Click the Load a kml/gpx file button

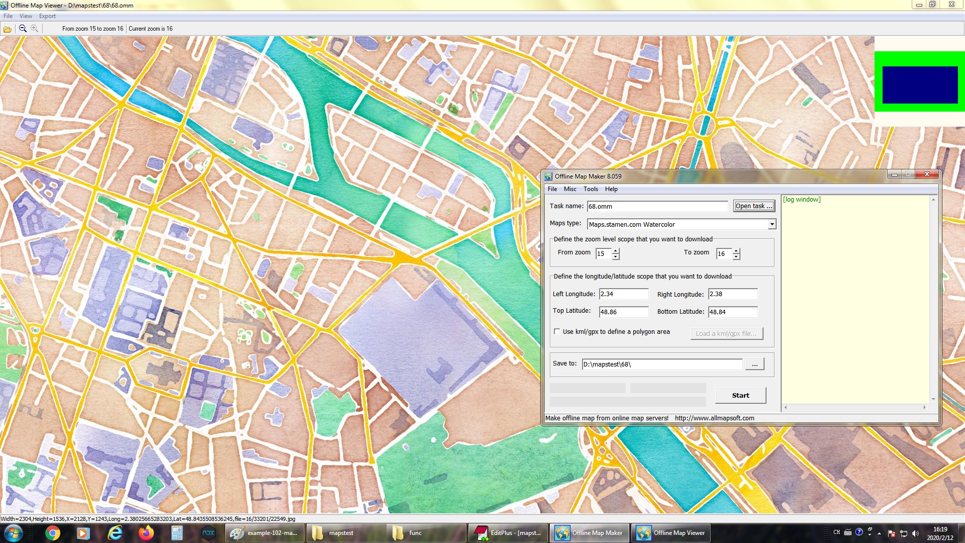(x=726, y=333)
